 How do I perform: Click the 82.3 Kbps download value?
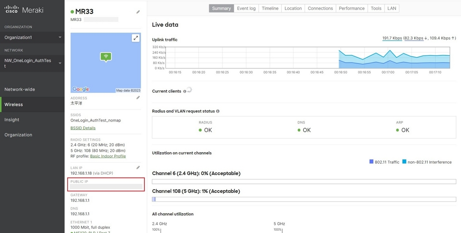414,38
